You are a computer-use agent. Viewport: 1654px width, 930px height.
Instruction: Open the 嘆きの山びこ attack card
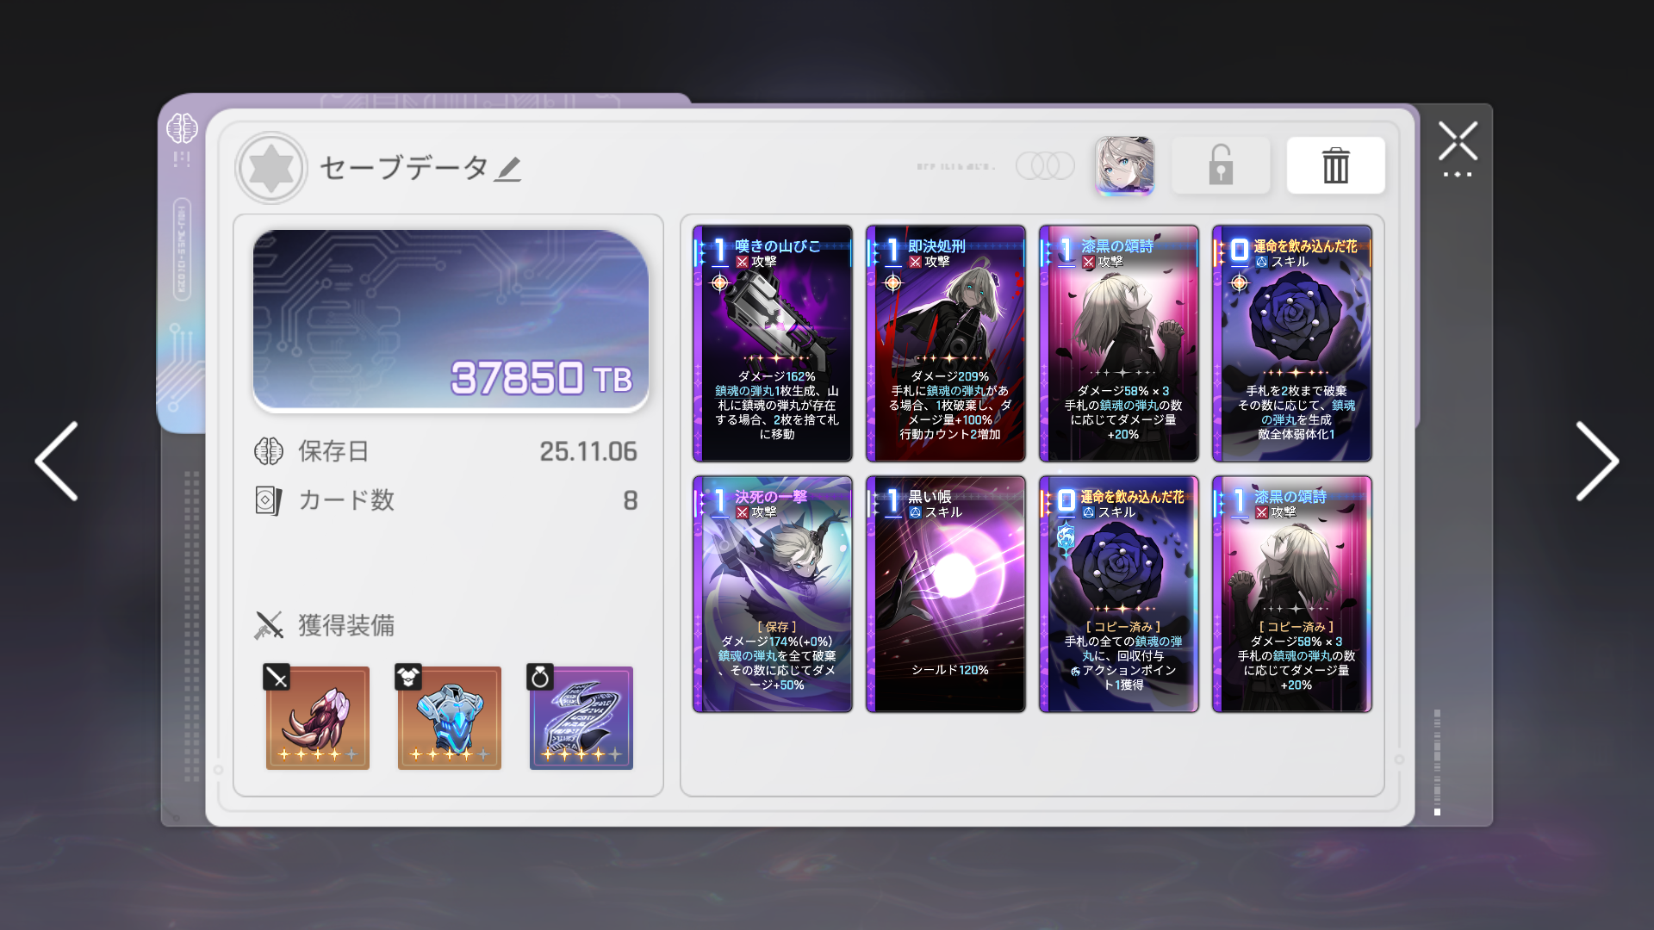773,344
